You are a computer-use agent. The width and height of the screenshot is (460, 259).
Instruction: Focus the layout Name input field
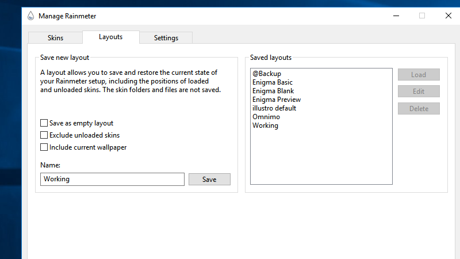click(x=112, y=179)
